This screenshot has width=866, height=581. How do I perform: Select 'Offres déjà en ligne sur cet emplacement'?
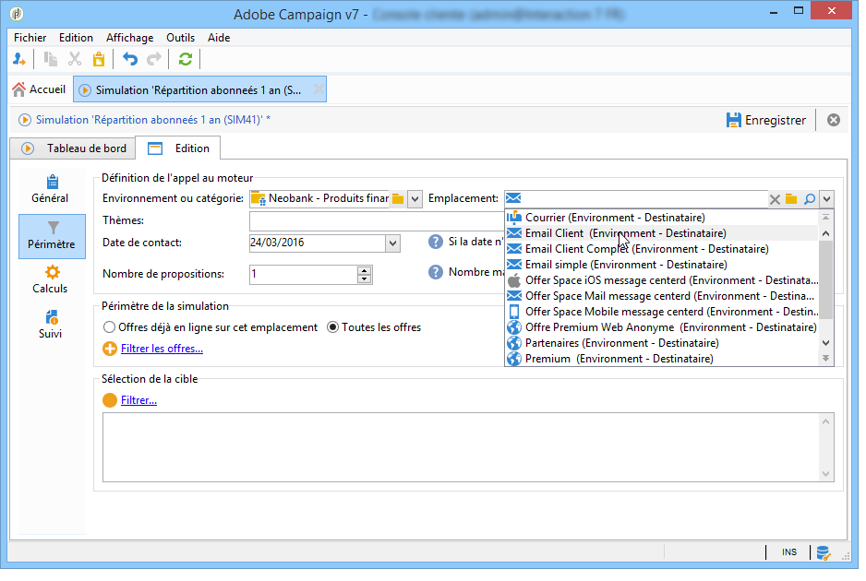click(x=210, y=327)
